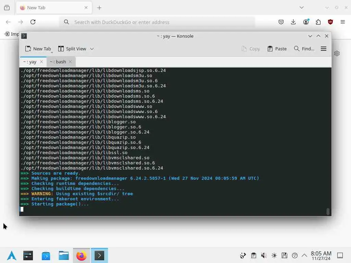This screenshot has width=351, height=263.
Task: Open Konsole hamburger menu
Action: coord(324,49)
